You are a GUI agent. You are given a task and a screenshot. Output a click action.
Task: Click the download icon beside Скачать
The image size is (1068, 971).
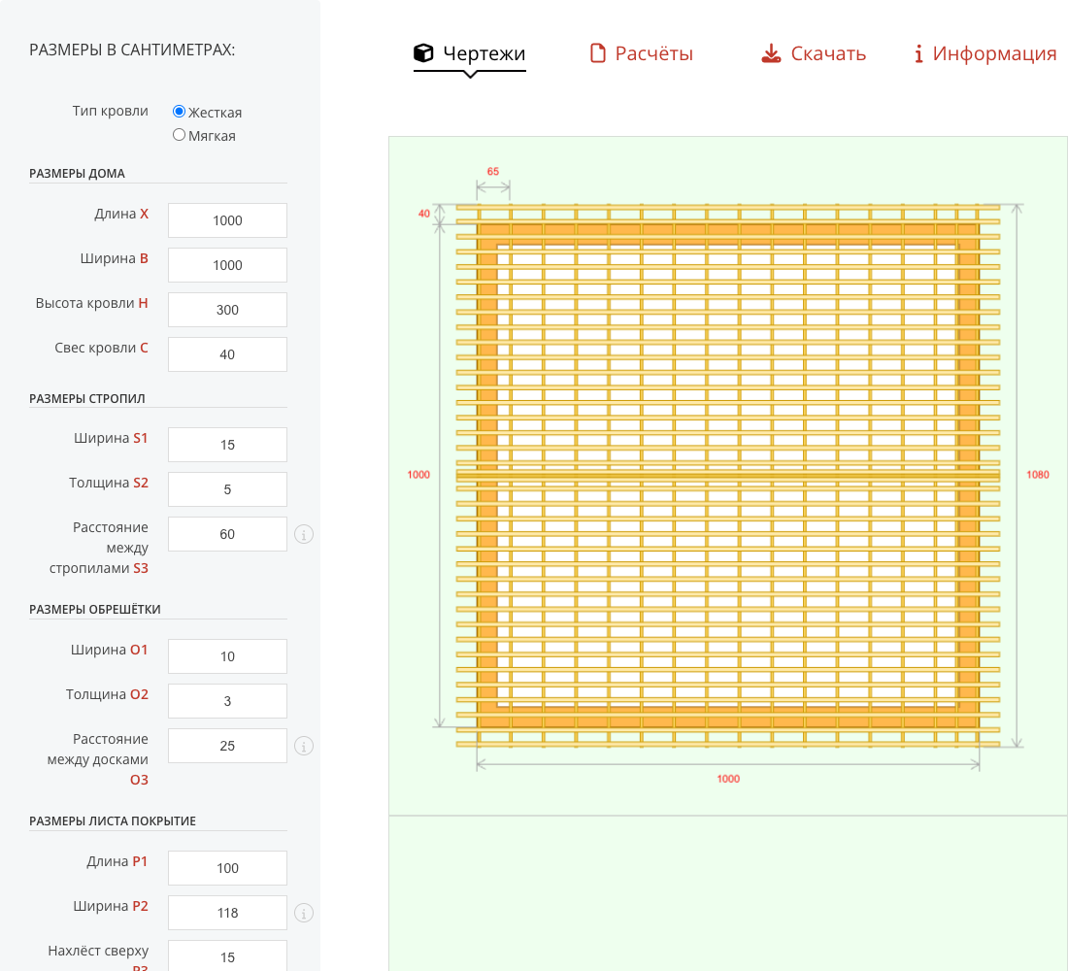point(771,53)
